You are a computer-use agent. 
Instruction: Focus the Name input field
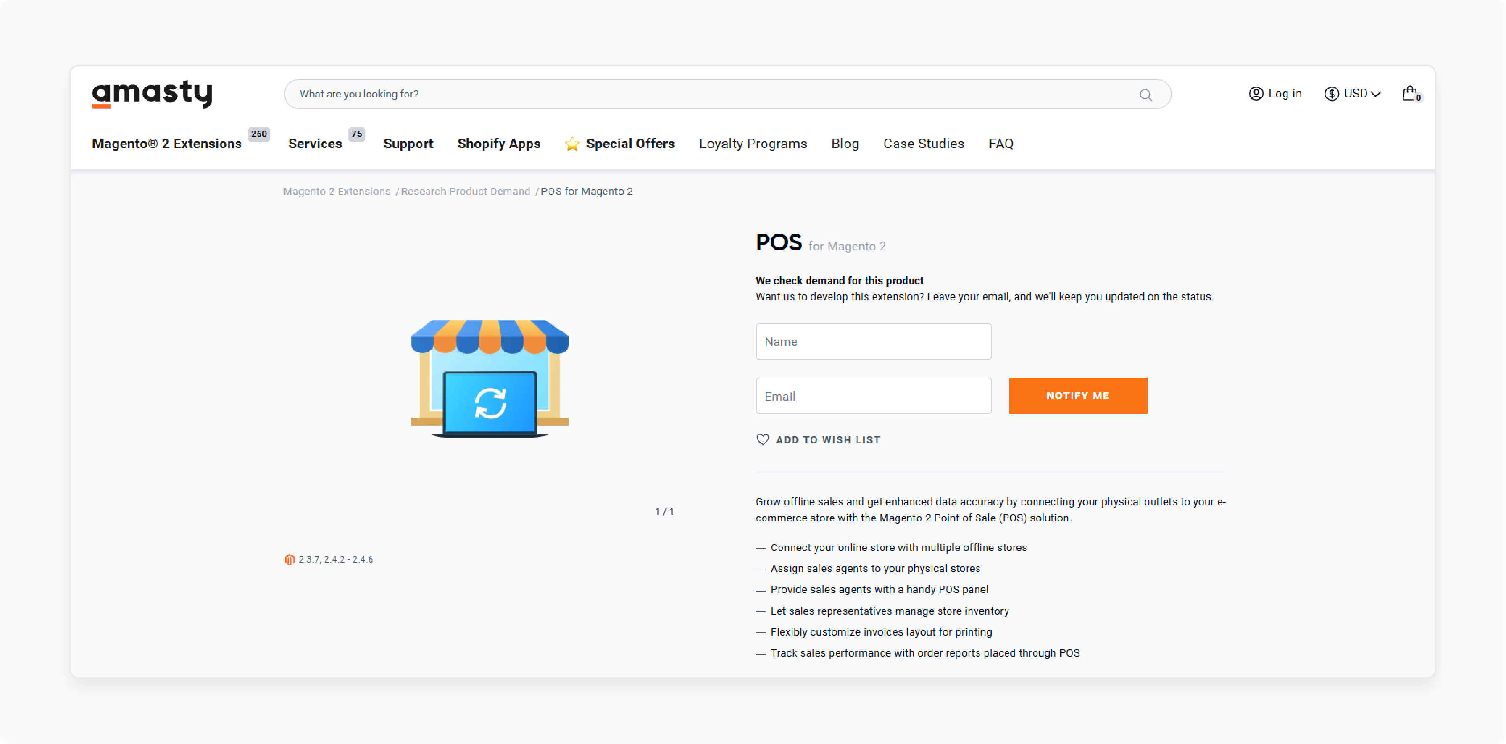tap(874, 341)
